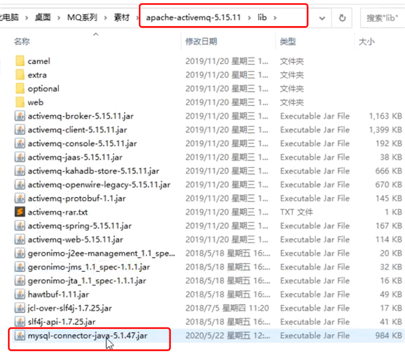
Task: Select mysql-connector-java-5.1.47.jar file name
Action: click(88, 336)
